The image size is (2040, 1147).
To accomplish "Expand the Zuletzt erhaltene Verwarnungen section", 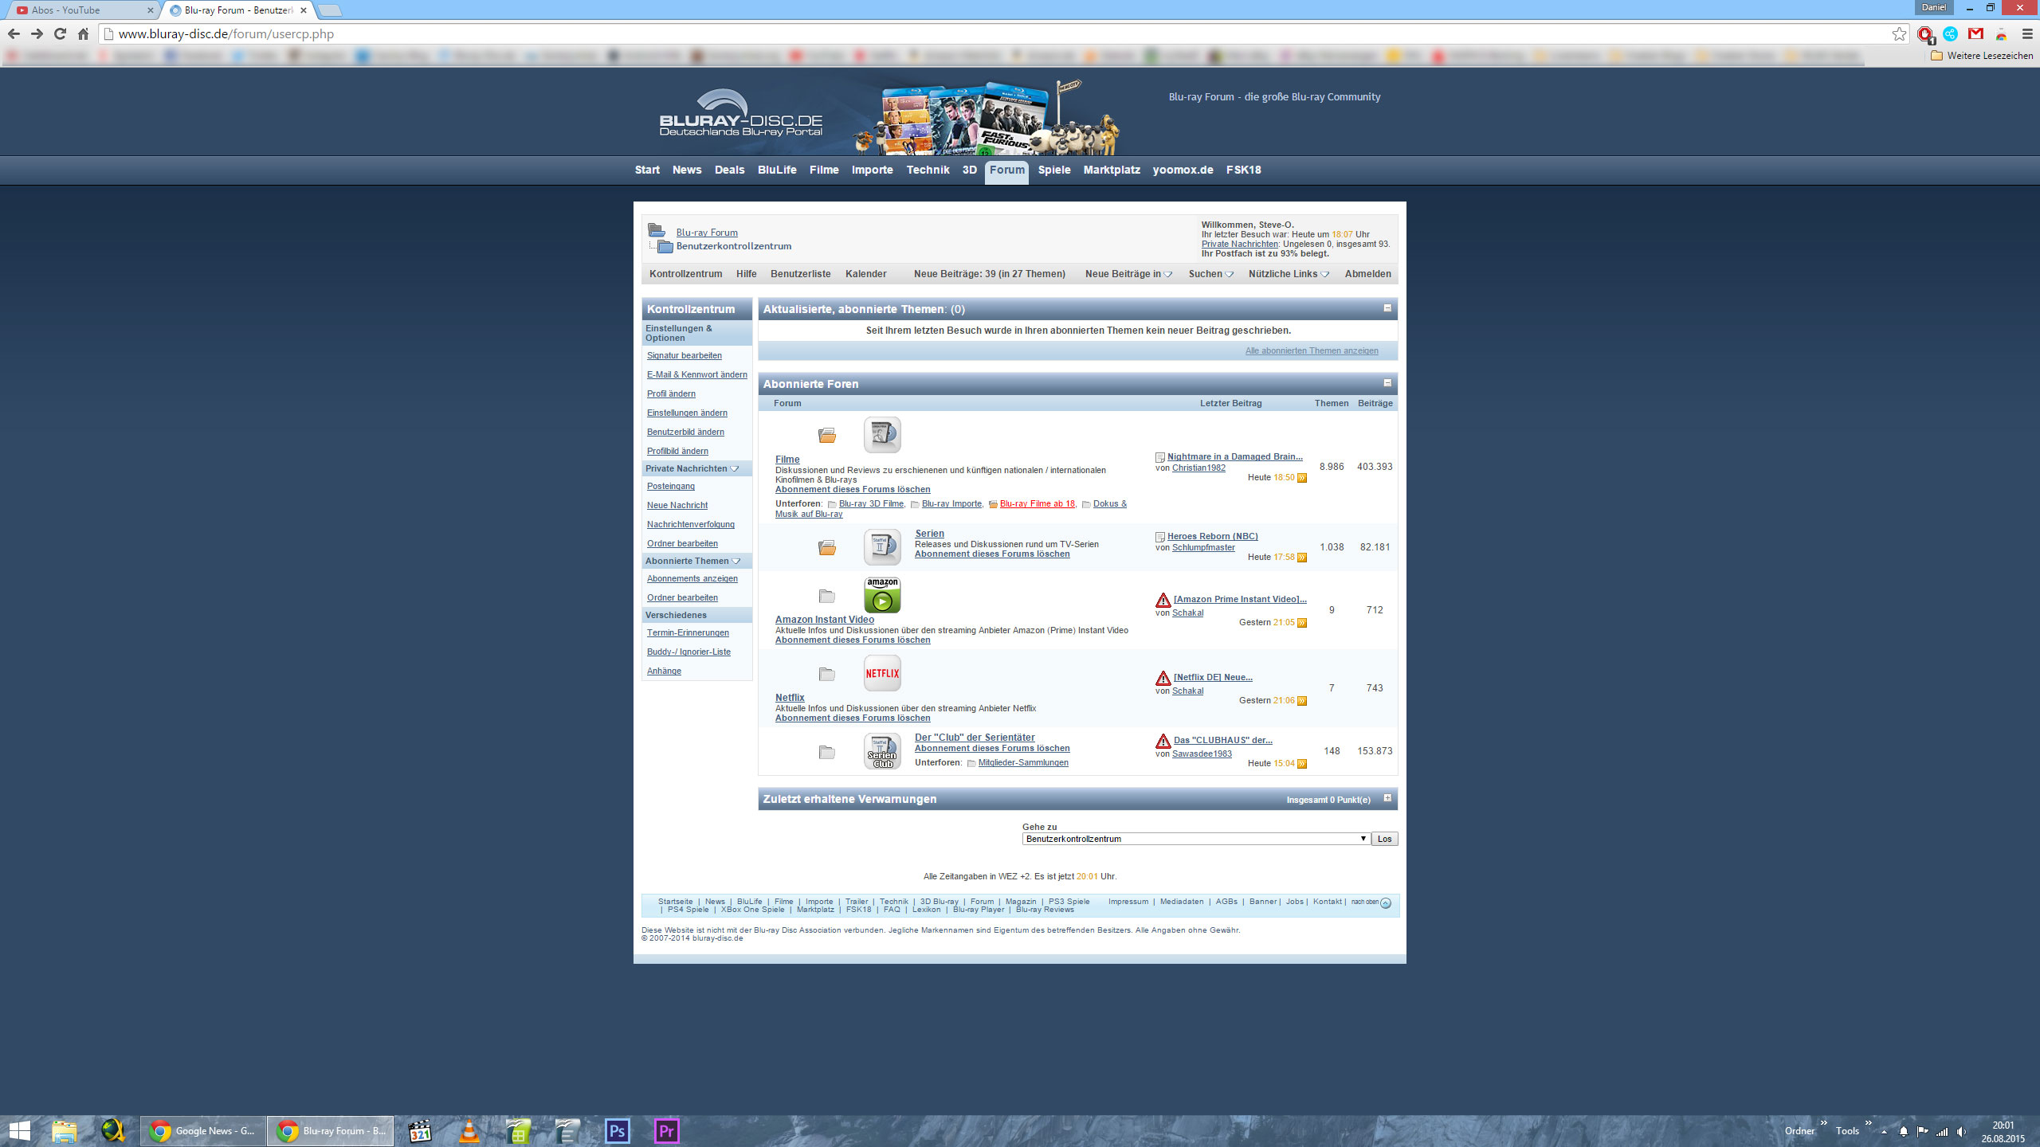I will click(x=1387, y=798).
